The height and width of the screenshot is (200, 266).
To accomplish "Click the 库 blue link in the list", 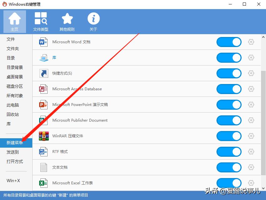I will 54,57.
